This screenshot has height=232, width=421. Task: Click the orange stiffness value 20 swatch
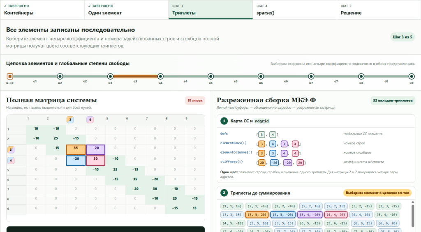(261, 163)
